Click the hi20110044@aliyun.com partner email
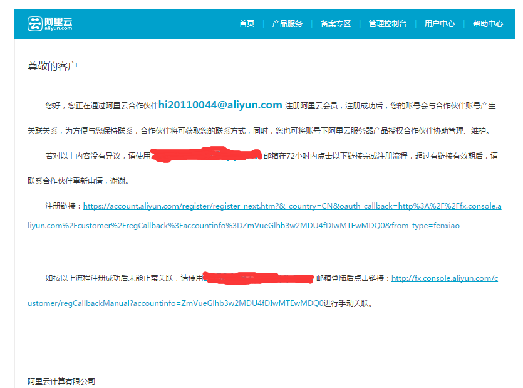 click(x=220, y=105)
